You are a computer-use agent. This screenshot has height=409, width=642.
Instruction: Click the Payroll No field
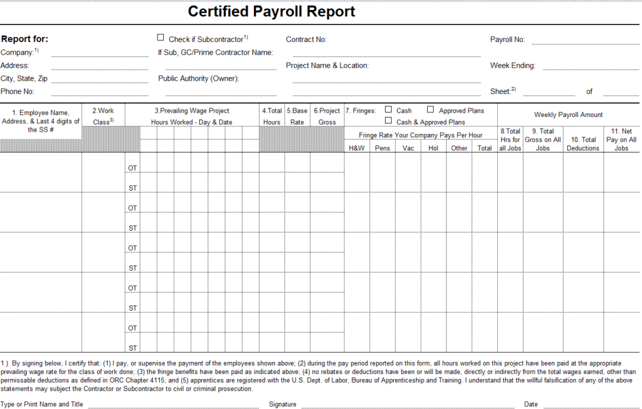point(584,40)
